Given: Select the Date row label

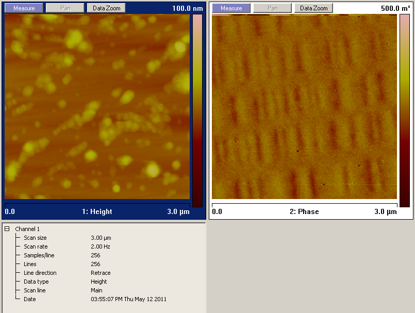Looking at the screenshot, I should click(30, 299).
